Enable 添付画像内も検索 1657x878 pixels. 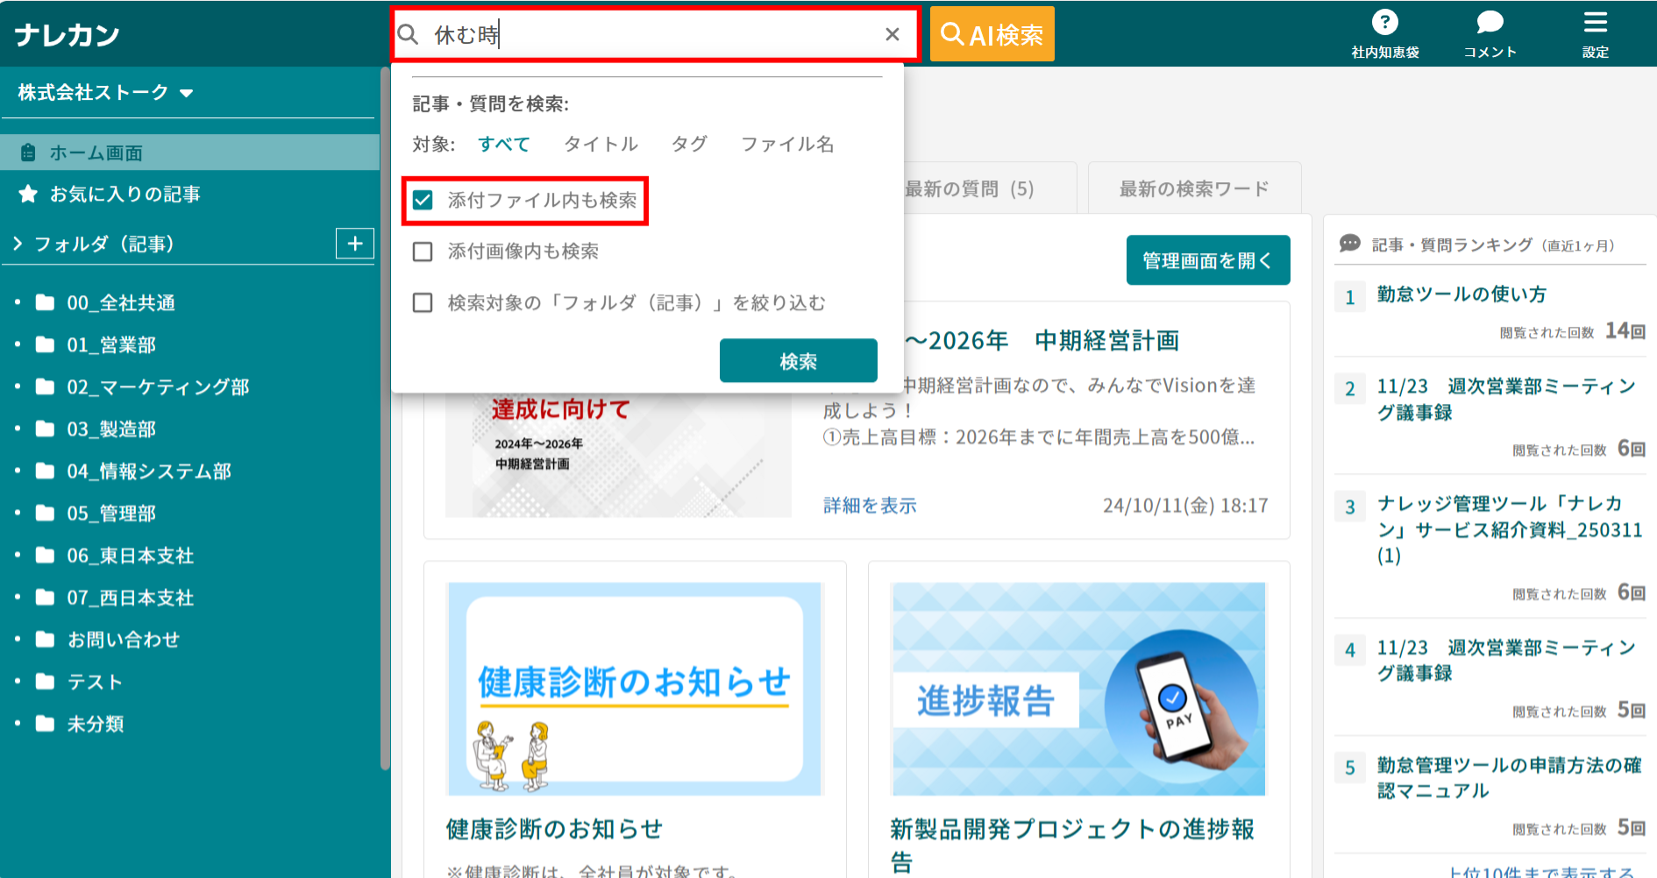[x=423, y=251]
